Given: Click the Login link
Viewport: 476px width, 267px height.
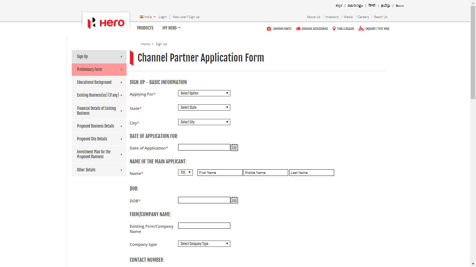Looking at the screenshot, I should tap(162, 17).
